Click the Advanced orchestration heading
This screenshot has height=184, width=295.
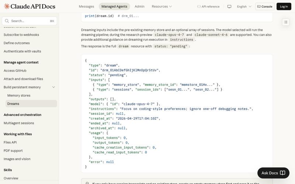click(x=22, y=115)
